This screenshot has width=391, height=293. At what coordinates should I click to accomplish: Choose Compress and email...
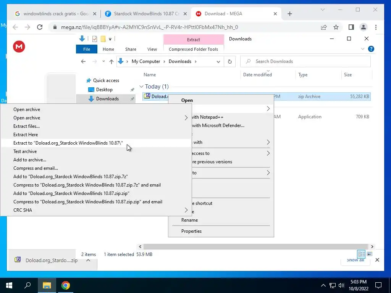(96, 168)
